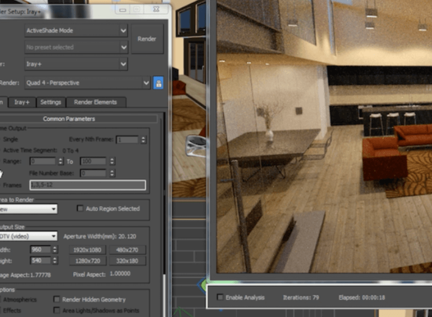The height and width of the screenshot is (317, 432).
Task: Click the Height spinner arrows
Action: tap(55, 260)
